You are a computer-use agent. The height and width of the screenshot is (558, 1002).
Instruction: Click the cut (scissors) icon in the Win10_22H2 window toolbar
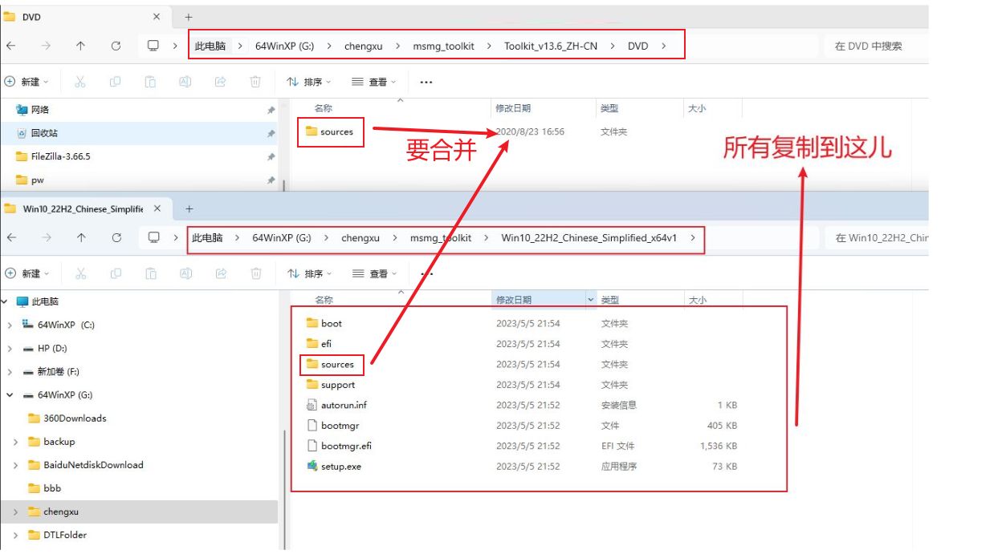(x=81, y=273)
